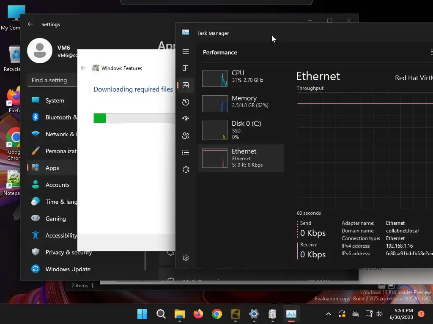Open Processes page in Task Manager

[186, 68]
